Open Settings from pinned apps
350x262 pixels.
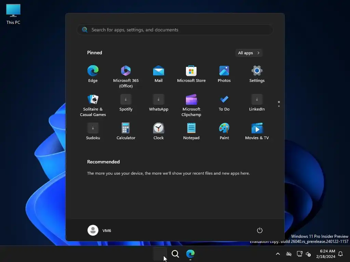point(257,74)
